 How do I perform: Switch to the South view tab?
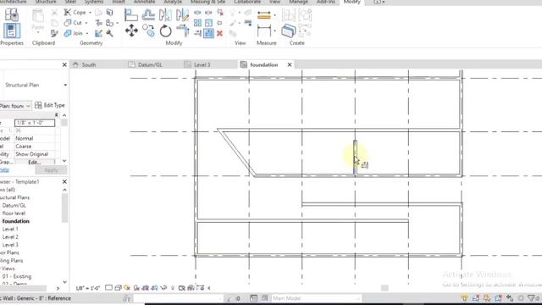point(88,64)
